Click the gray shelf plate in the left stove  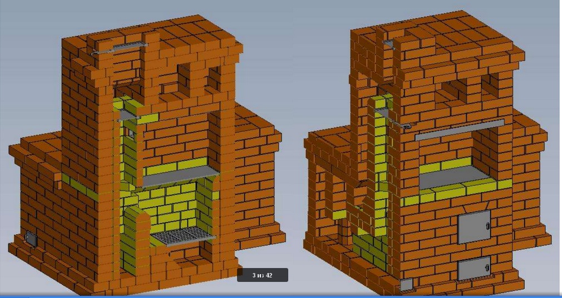178,177
